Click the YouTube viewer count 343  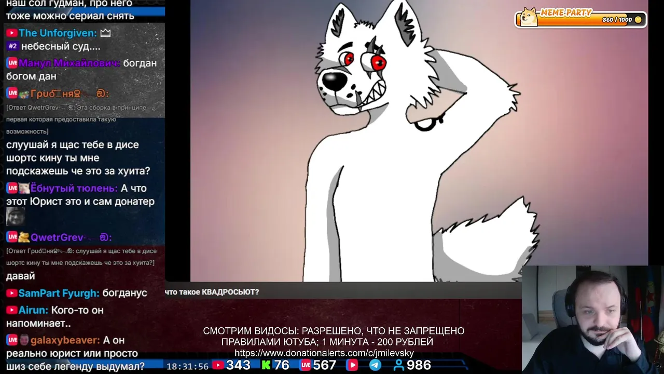[238, 366]
